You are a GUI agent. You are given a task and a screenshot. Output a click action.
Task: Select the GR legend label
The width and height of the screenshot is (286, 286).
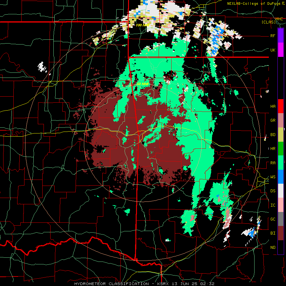click(x=273, y=120)
